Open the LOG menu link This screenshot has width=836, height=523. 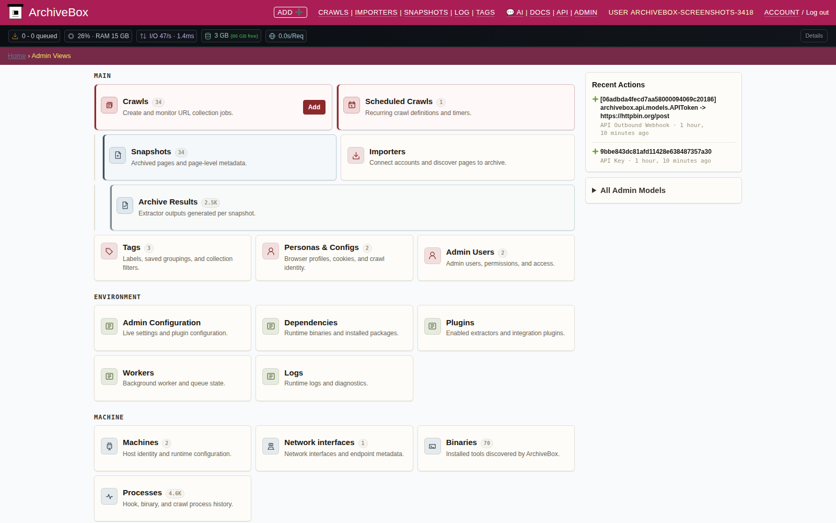(x=462, y=12)
